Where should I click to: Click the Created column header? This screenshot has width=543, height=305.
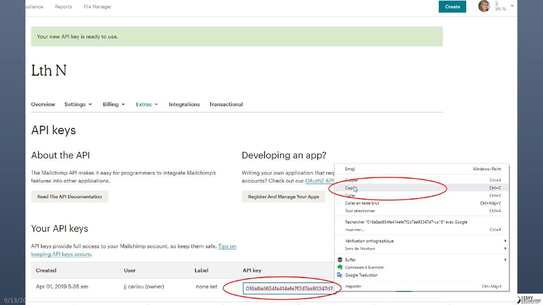coord(46,270)
